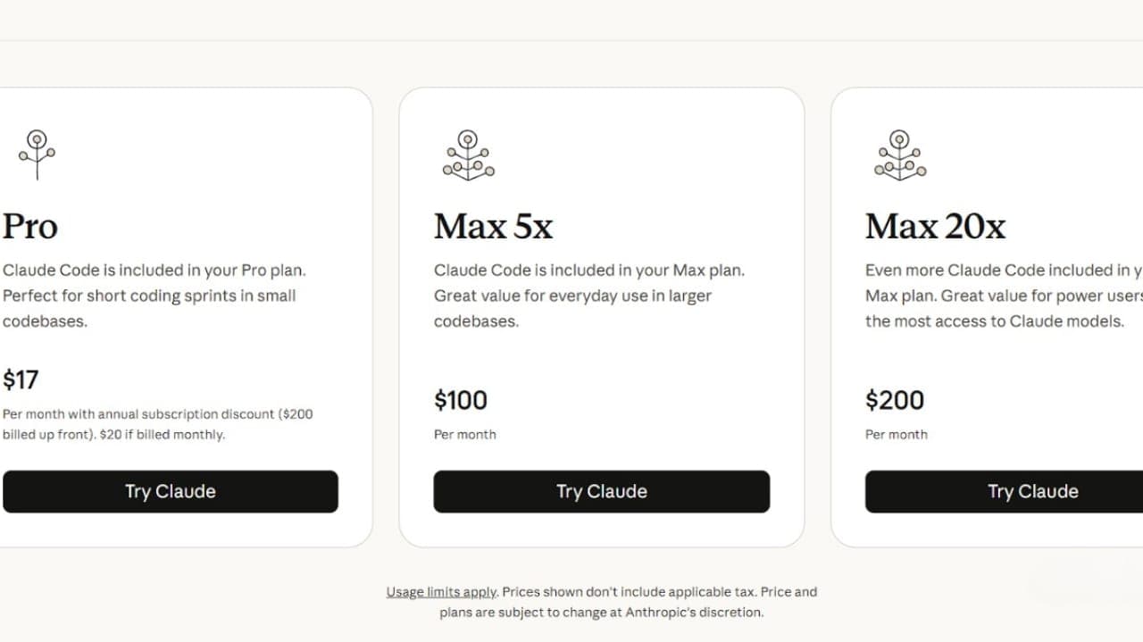Start with Try Claude in Max 20x card
1143x642 pixels.
(1004, 491)
